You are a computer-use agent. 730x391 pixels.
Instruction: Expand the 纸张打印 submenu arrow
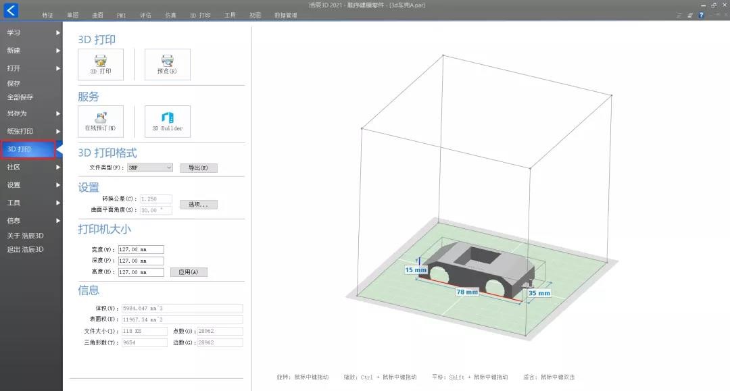pyautogui.click(x=58, y=131)
